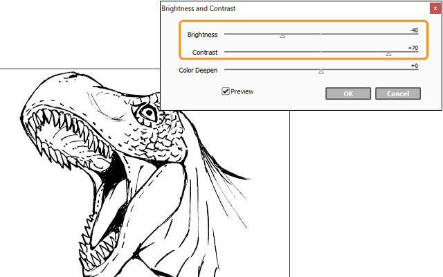The height and width of the screenshot is (277, 443).
Task: Click the dinosaur's eye on the canvas
Action: pos(146,111)
